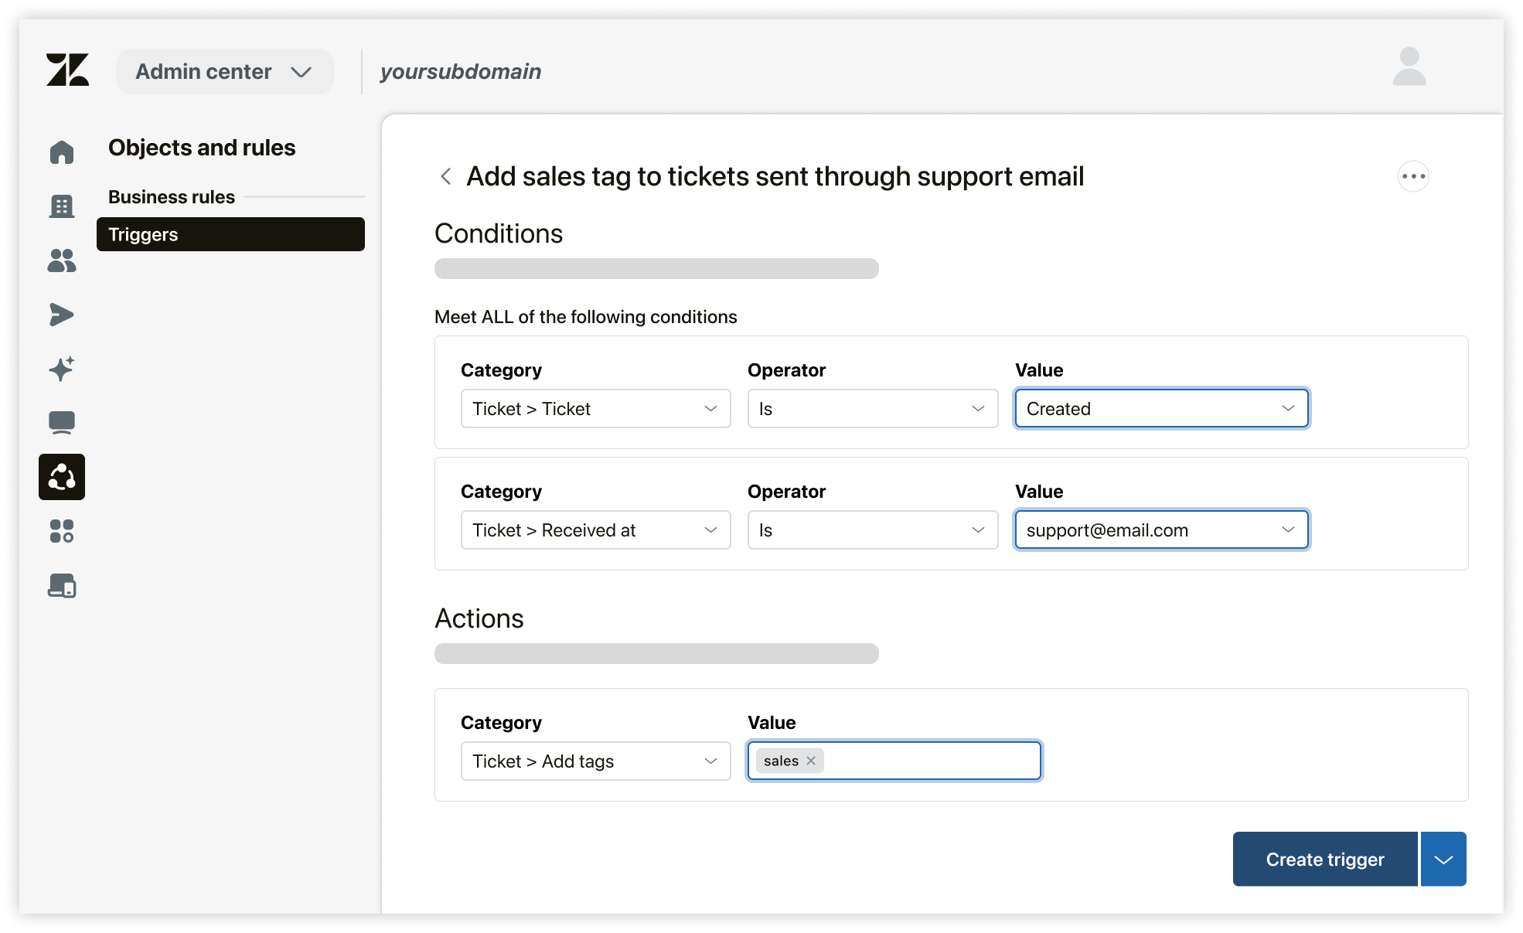Open the Workspaces monitor icon in sidebar
Image resolution: width=1523 pixels, height=933 pixels.
click(x=62, y=423)
